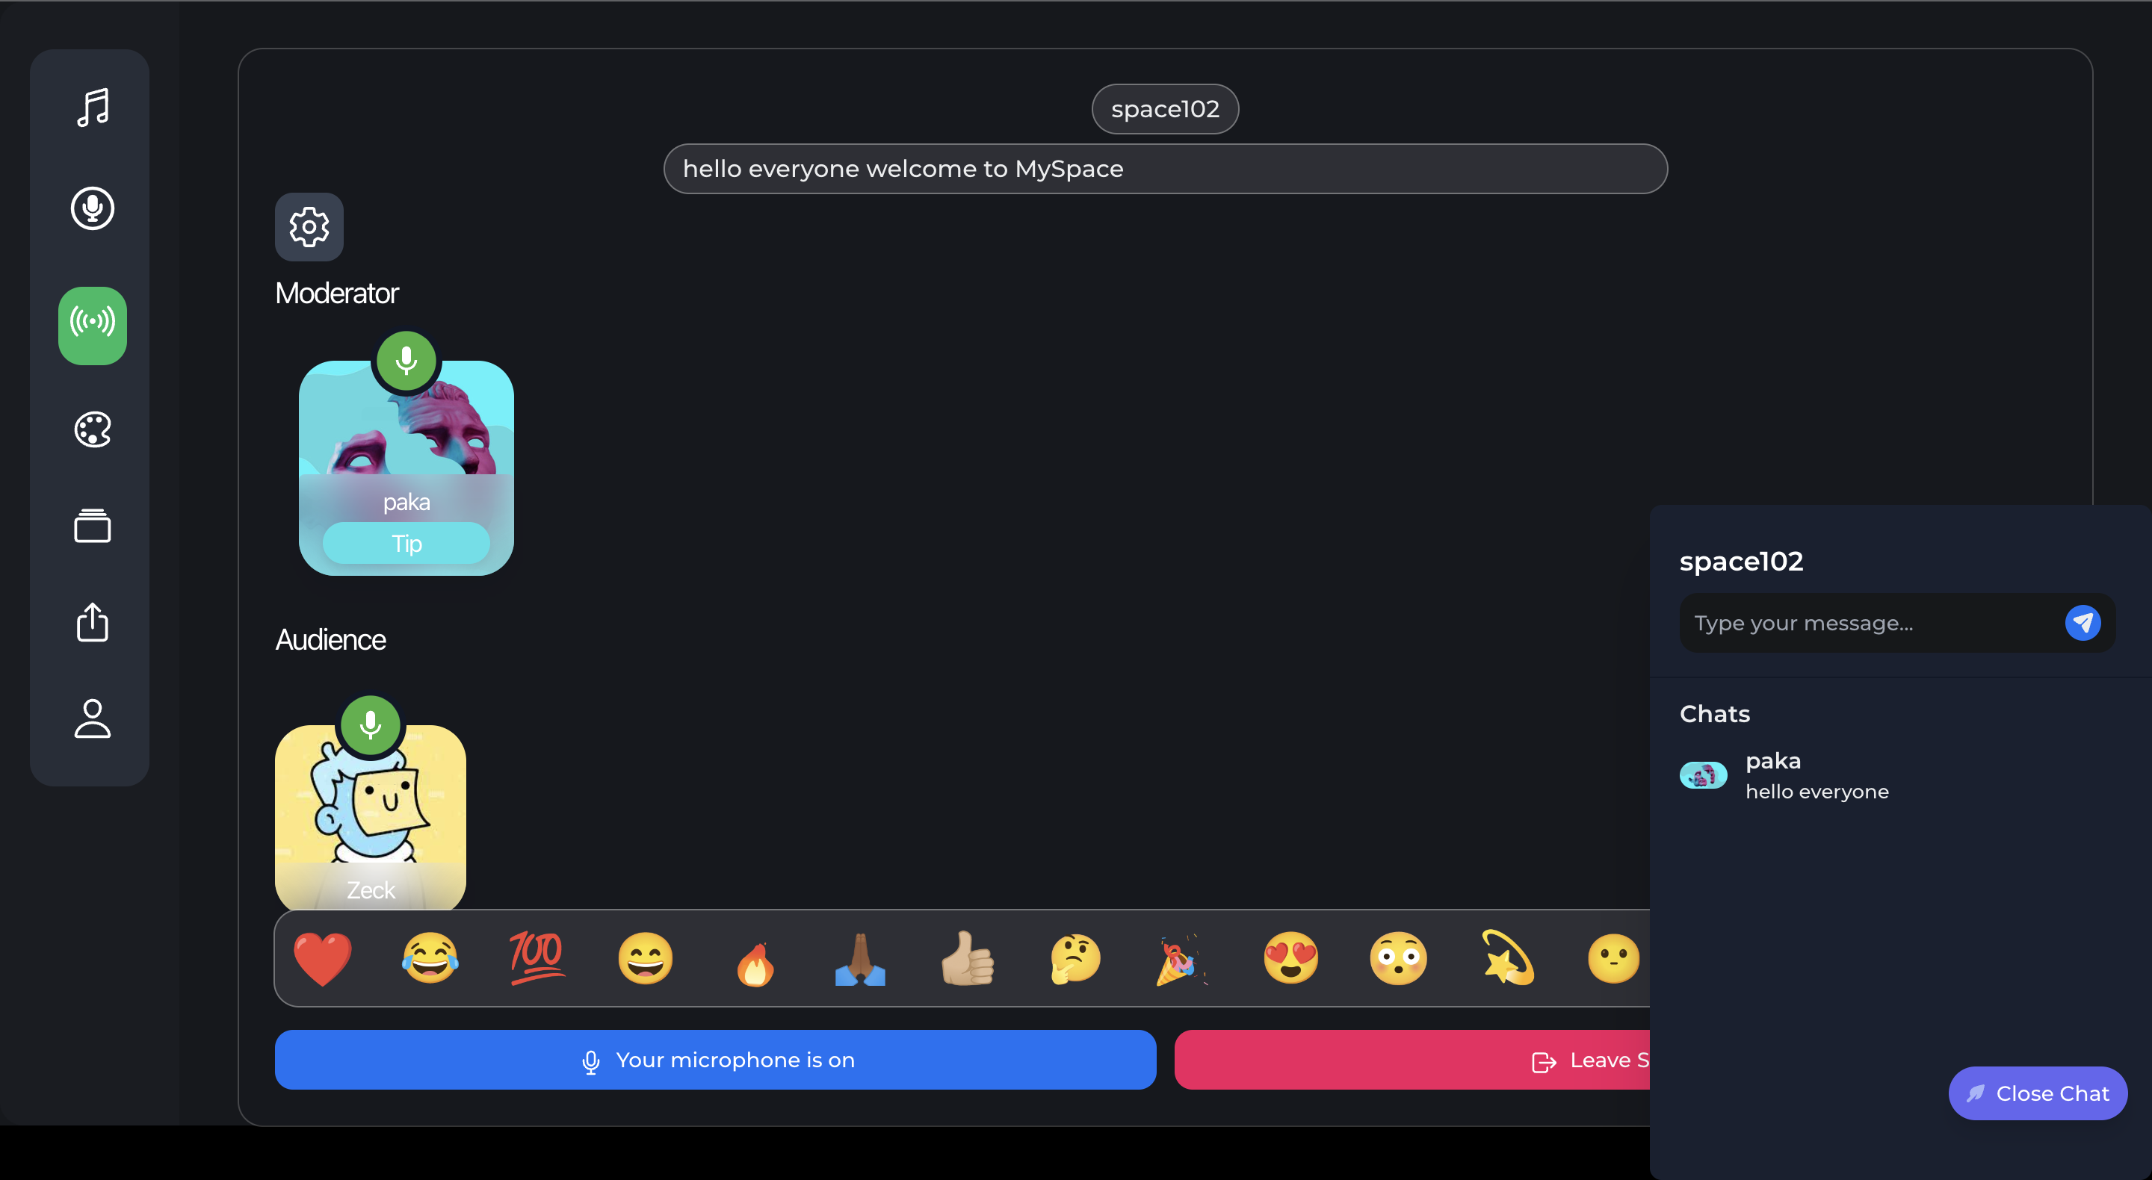
Task: Toggle Zeck's green mic indicator
Action: point(370,724)
